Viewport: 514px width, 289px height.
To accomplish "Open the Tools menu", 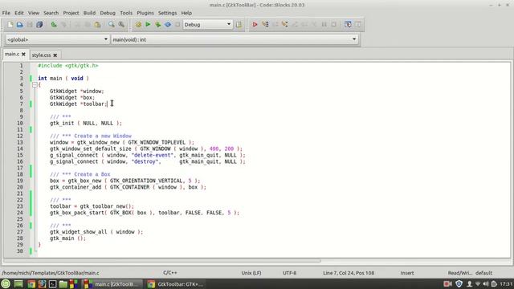I will (126, 13).
